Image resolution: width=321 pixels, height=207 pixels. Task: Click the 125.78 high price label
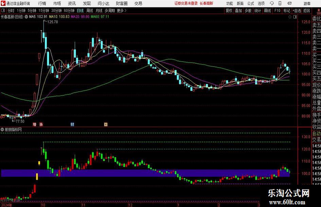(53, 22)
